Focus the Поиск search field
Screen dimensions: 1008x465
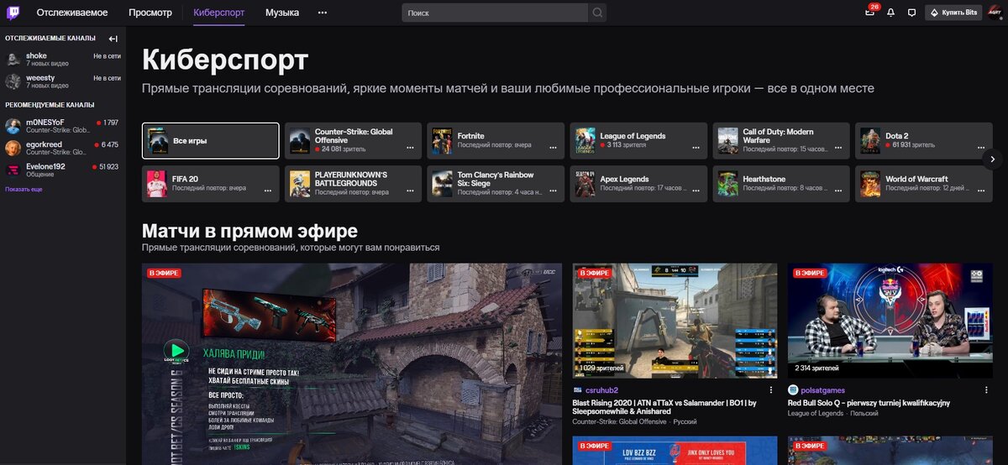(x=495, y=13)
